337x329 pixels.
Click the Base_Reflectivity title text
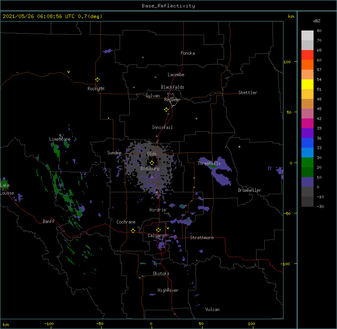pyautogui.click(x=168, y=6)
